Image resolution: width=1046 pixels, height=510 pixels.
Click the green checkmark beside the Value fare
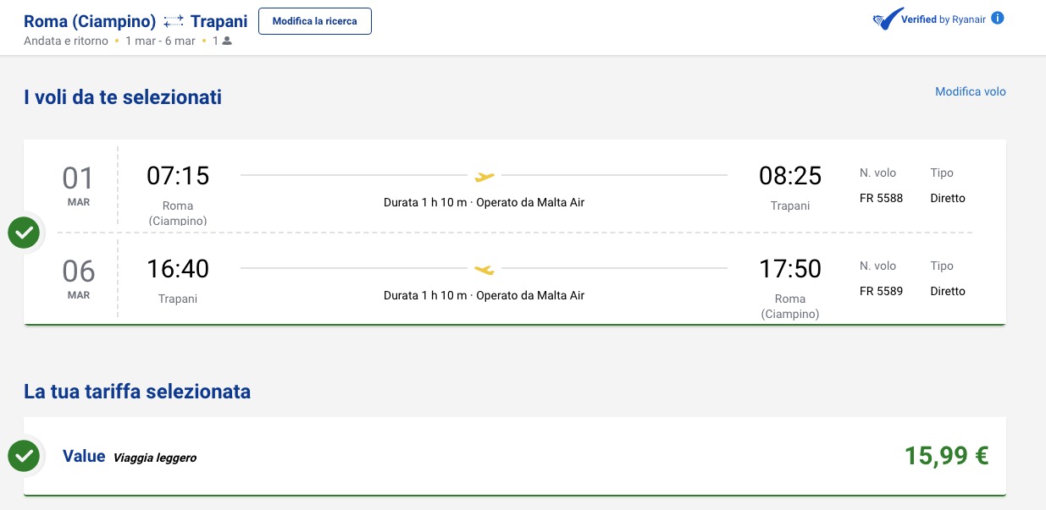pyautogui.click(x=24, y=456)
